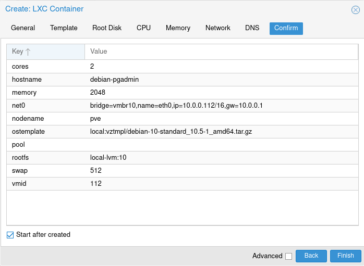Click the hostname debian-pgadmin row
Screen dimensions: 364x266
tap(183, 80)
